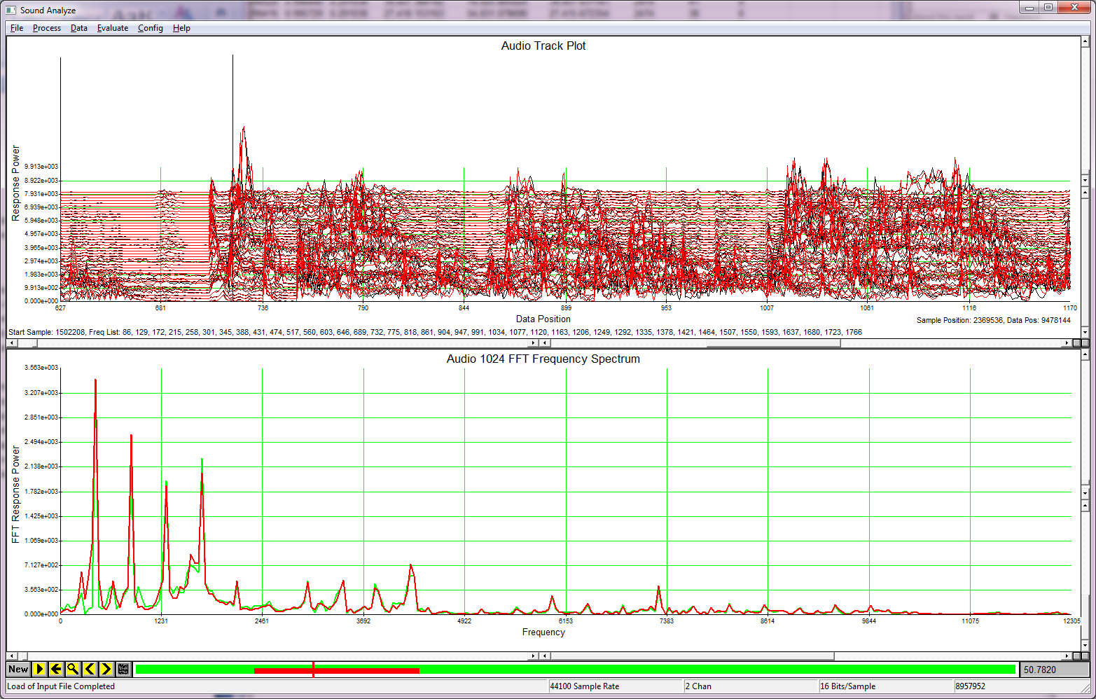Open the Evaluate menu

point(112,28)
